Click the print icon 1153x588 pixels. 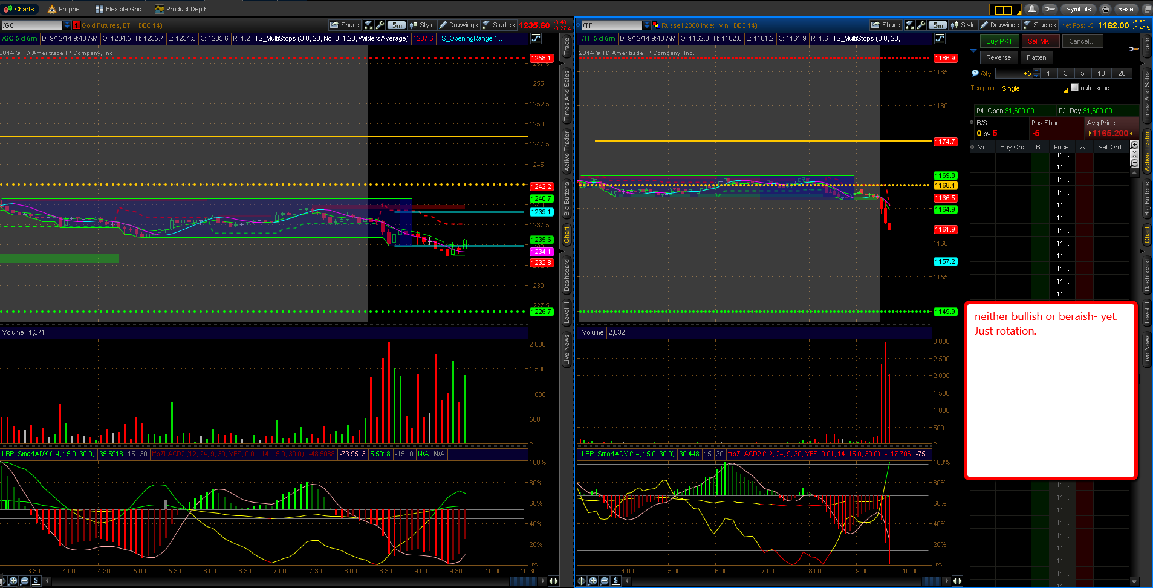(1106, 9)
